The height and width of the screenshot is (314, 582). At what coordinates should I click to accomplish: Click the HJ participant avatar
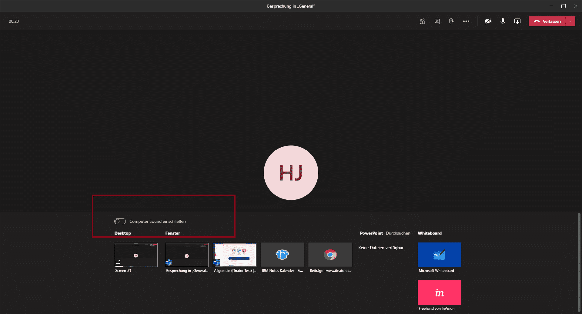click(291, 173)
